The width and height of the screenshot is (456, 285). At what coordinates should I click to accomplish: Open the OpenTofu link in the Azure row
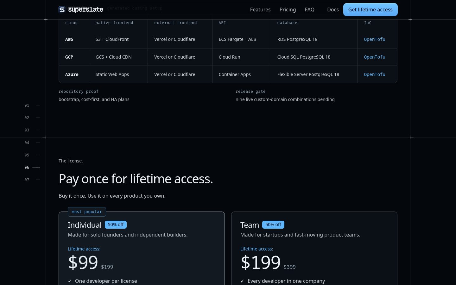[x=375, y=74]
